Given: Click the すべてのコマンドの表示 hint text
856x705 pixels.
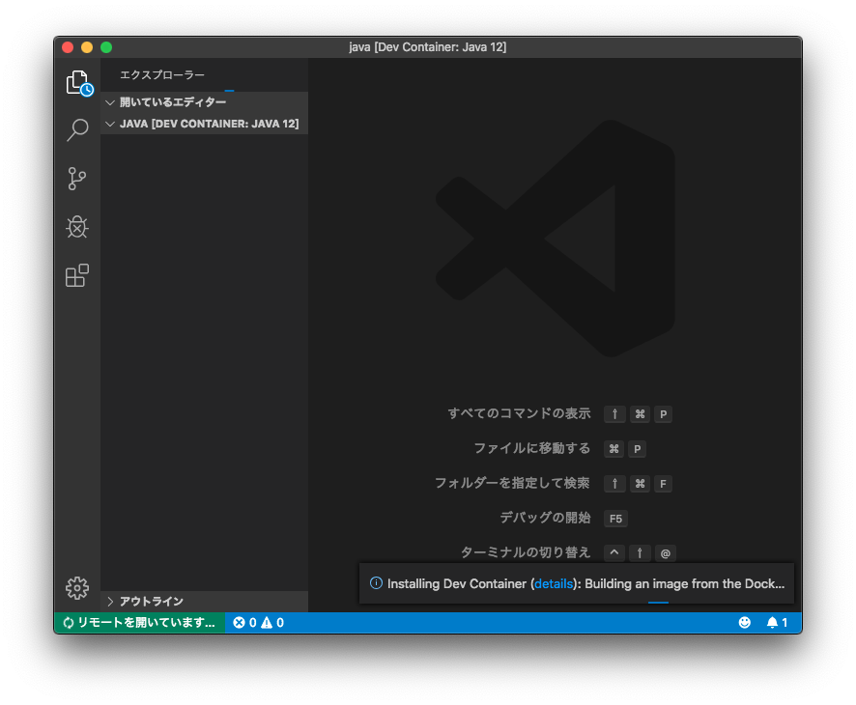Looking at the screenshot, I should click(519, 413).
